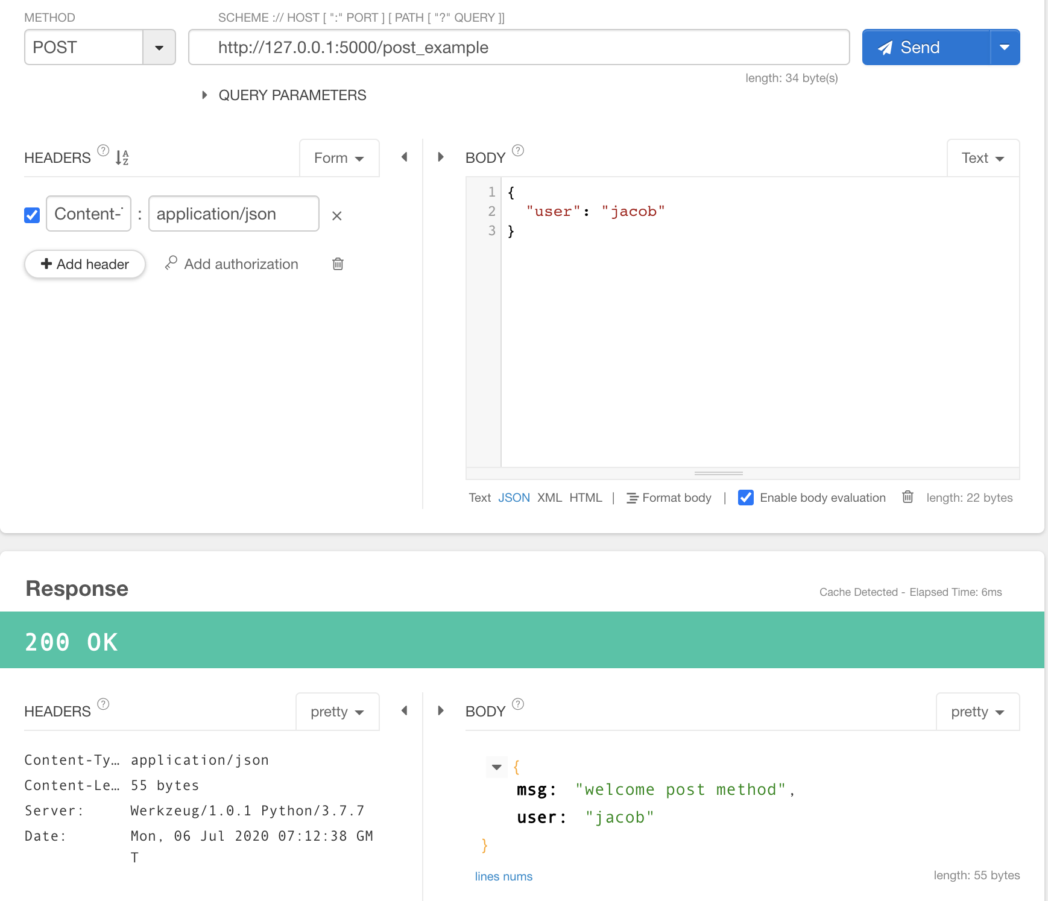Open the response body pretty dropdown
This screenshot has height=901, width=1048.
pos(978,712)
